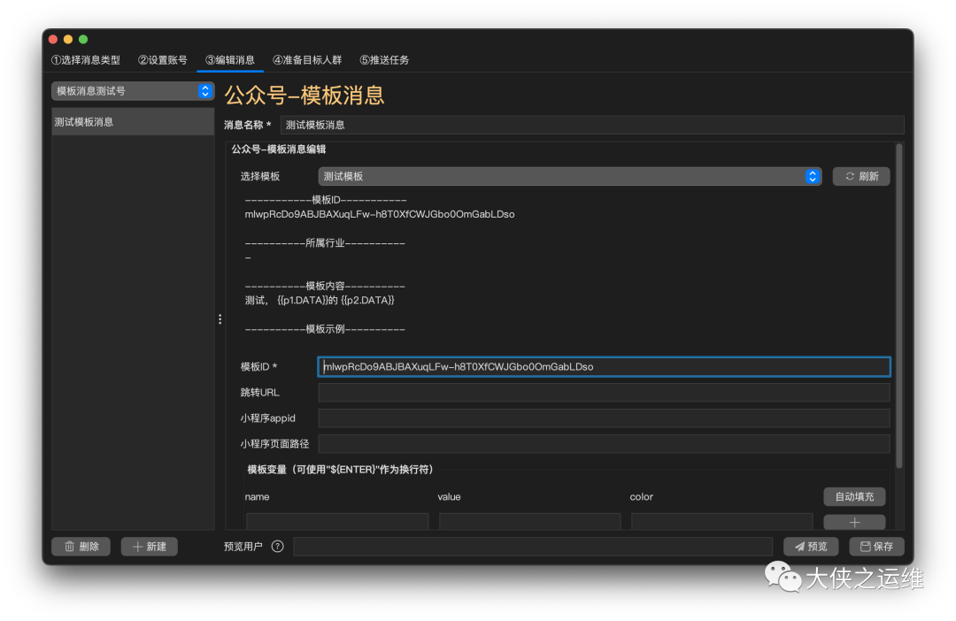Click the 消息名称 input field
This screenshot has height=621, width=956.
(591, 125)
